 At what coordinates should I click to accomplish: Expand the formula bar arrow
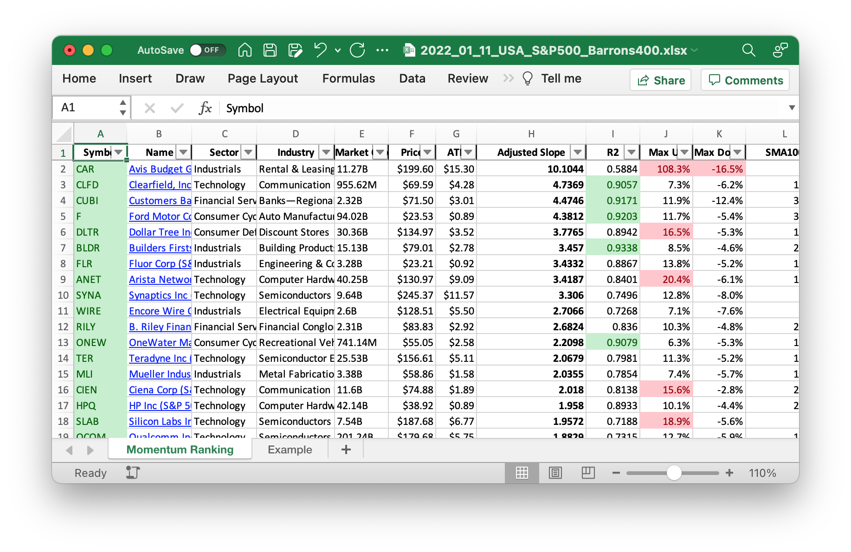coord(792,108)
